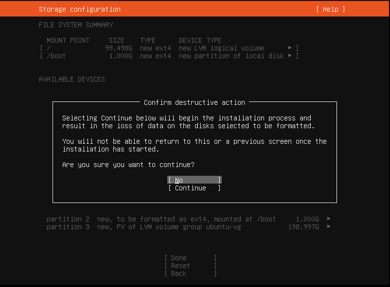
Task: Click the Back button at bottom
Action: 190,273
